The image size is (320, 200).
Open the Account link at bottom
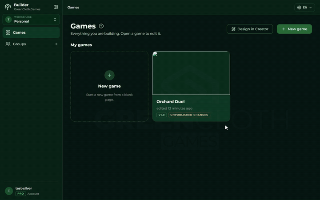[33, 194]
